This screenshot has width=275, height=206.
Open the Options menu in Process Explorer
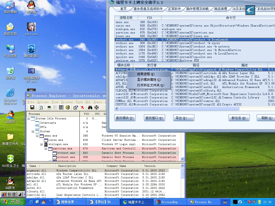click(43, 102)
